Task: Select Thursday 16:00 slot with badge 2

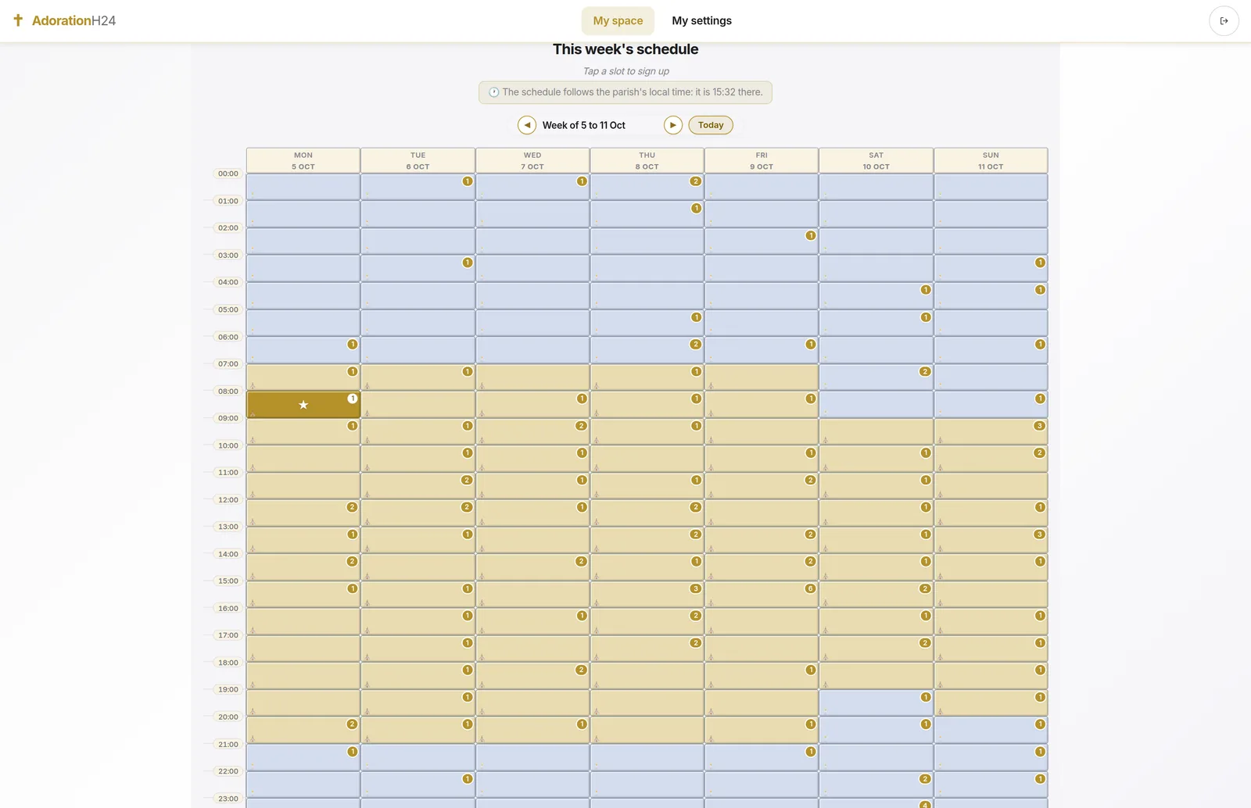Action: 647,622
